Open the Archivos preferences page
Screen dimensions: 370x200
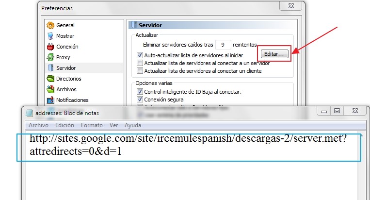point(66,89)
